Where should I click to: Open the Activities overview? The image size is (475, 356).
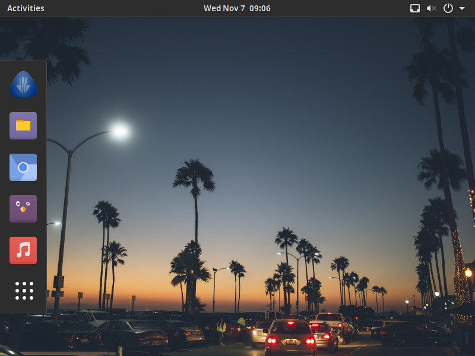[27, 8]
